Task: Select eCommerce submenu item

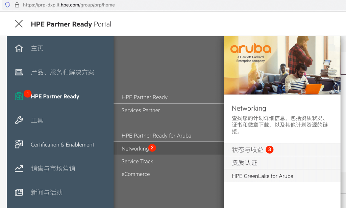Action: click(x=136, y=174)
